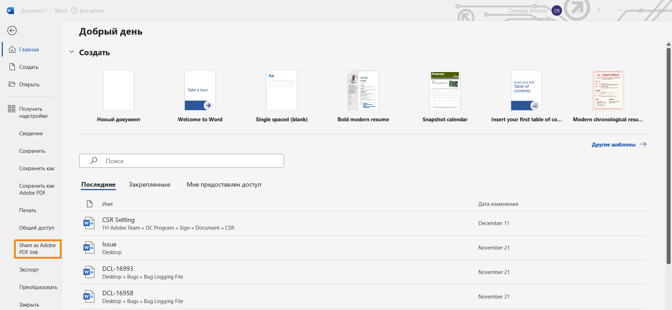Click the Word logo in the title bar
The image size is (672, 310).
(11, 10)
